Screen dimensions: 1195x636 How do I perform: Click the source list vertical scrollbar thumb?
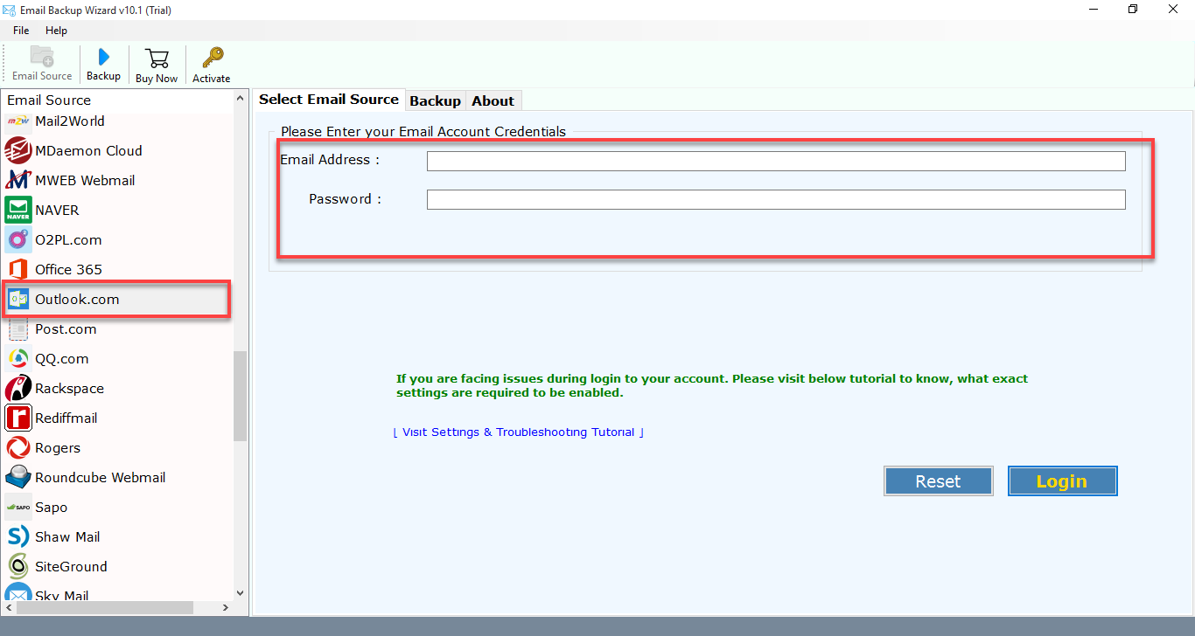point(241,396)
